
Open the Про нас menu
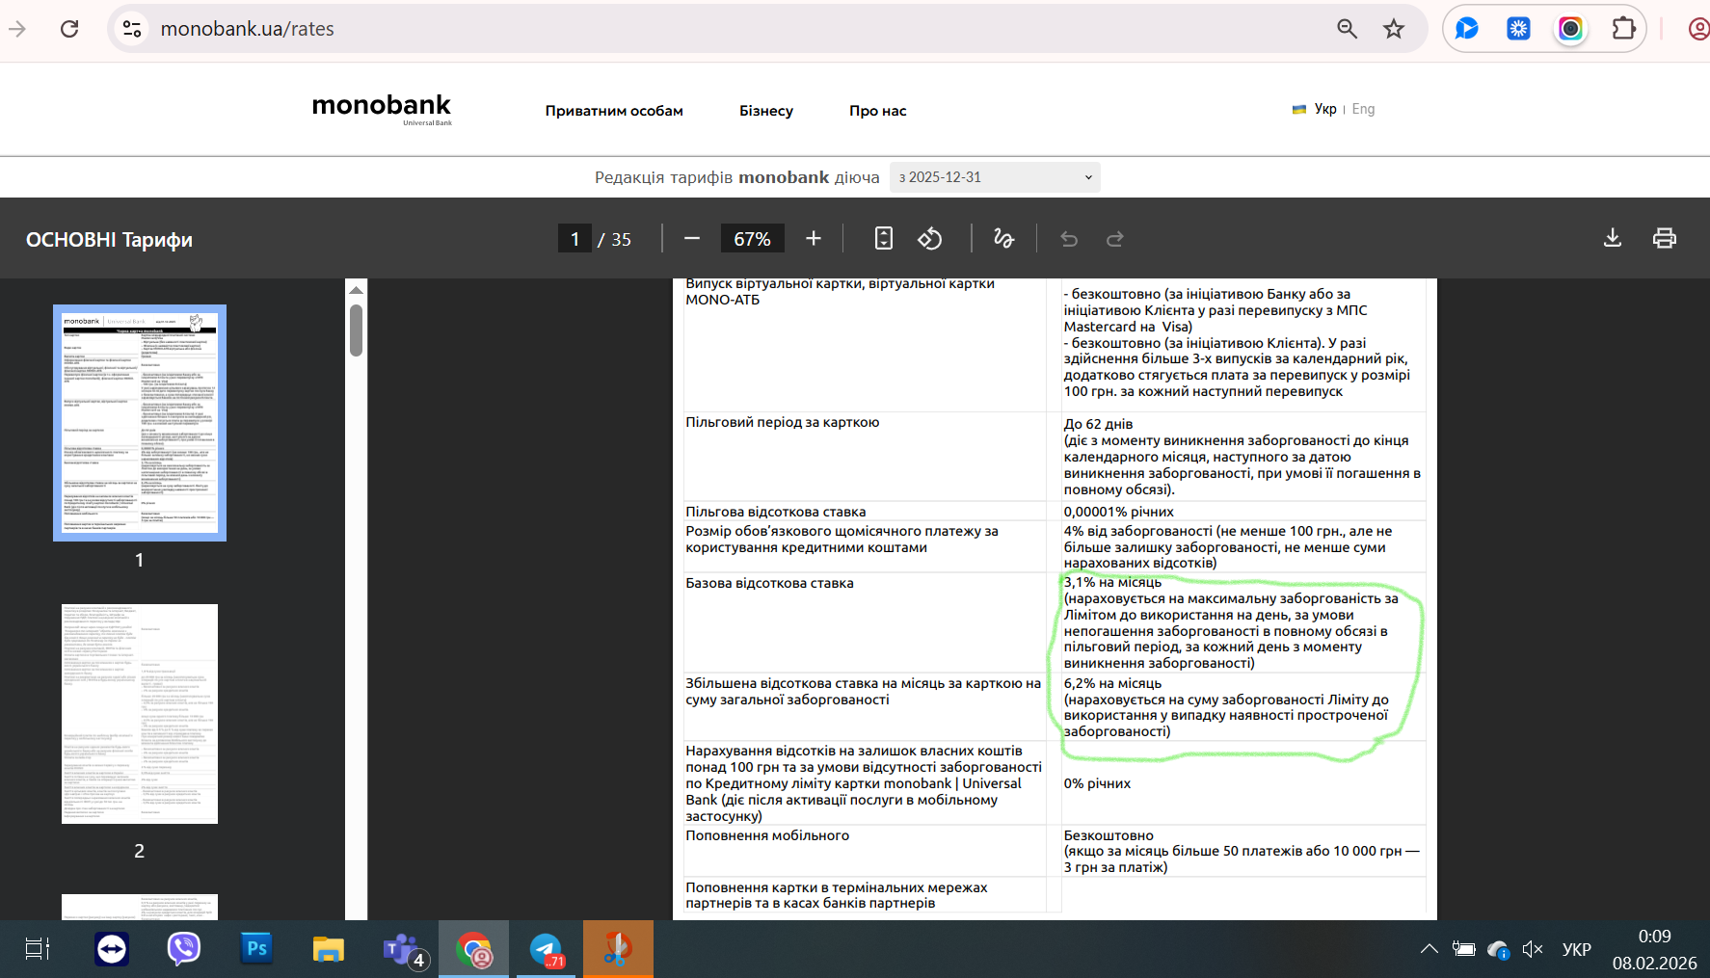tap(878, 111)
